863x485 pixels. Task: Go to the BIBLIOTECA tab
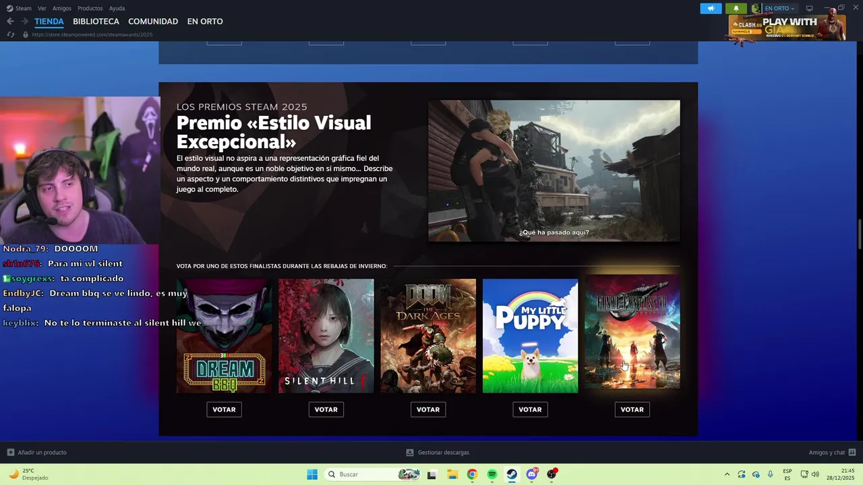[x=96, y=22]
